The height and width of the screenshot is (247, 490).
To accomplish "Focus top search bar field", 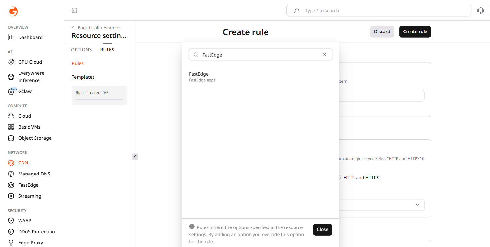I will point(379,11).
